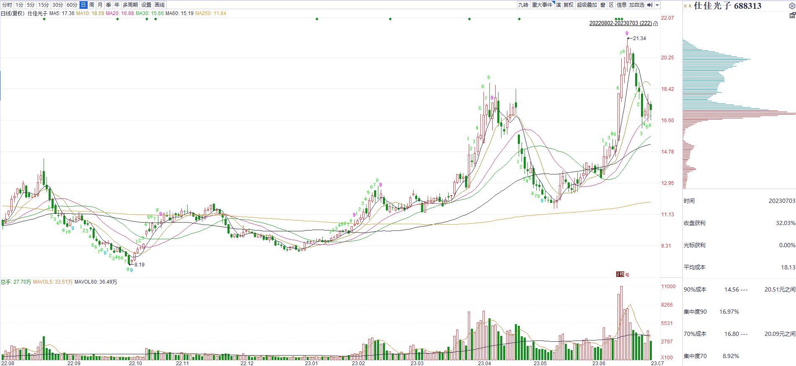Click the date range 20220802-20230703 (222) link

620,23
